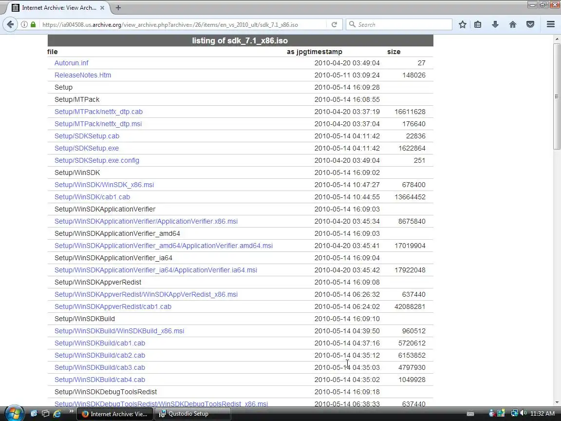This screenshot has height=421, width=561.
Task: Download Setup/MTPack/netfx_dtp.cab
Action: [98, 112]
